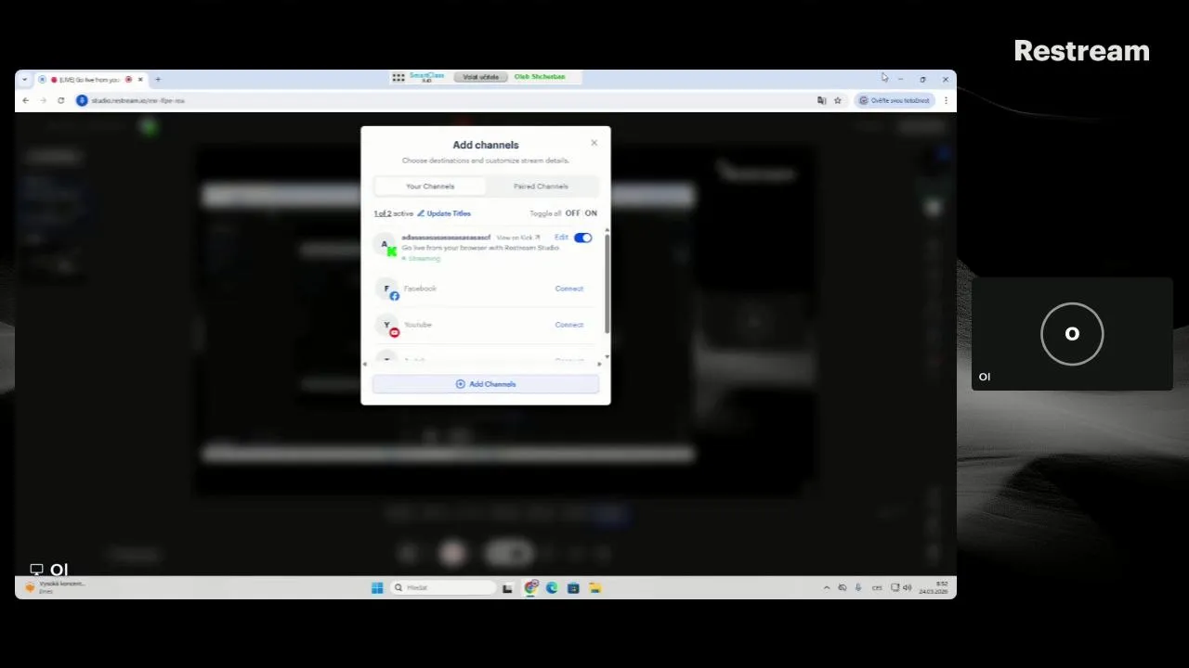1189x668 pixels.
Task: Open the browser three-dot menu
Action: click(946, 100)
